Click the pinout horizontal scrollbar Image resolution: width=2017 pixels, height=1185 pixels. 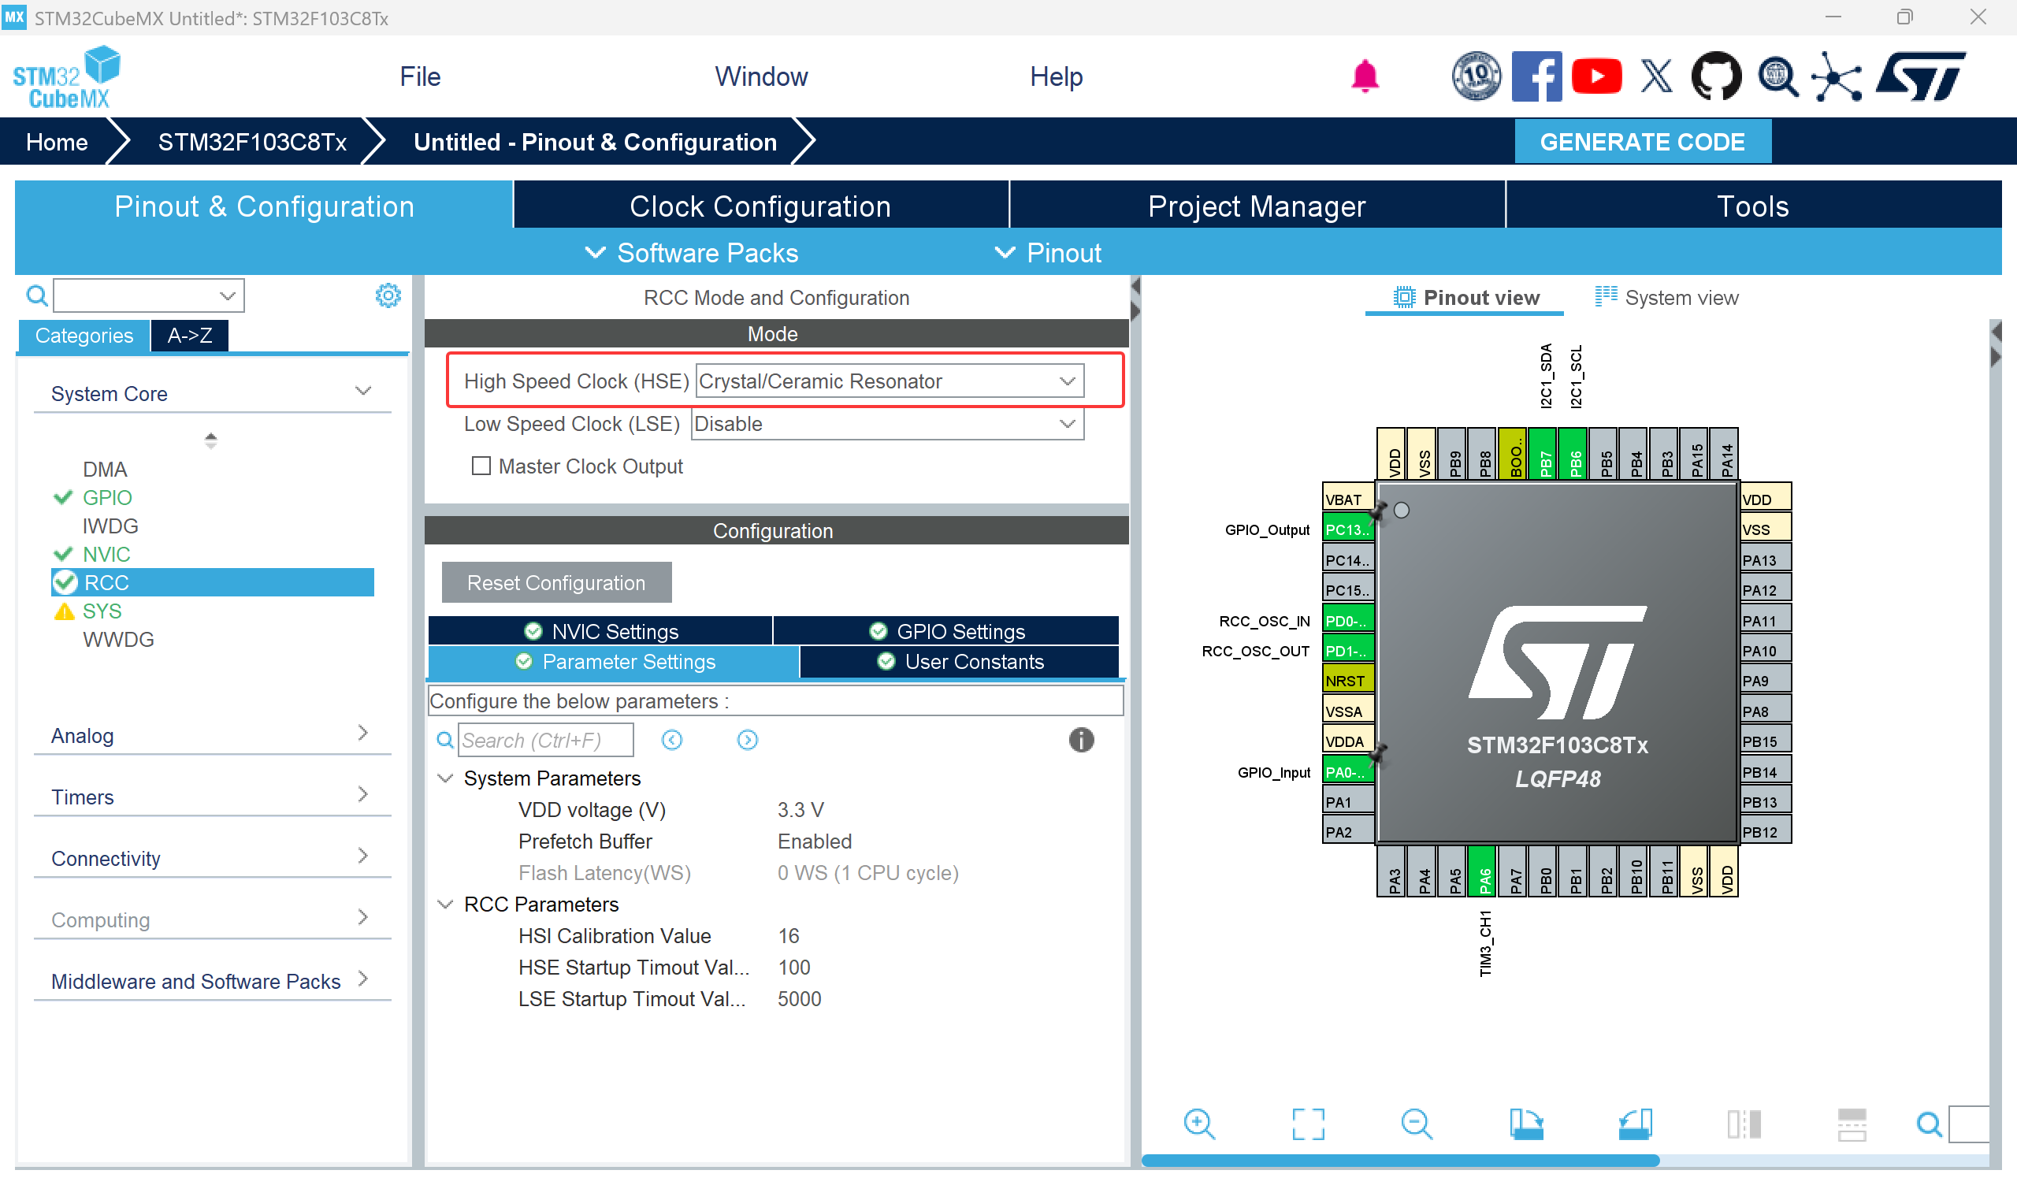click(1401, 1160)
